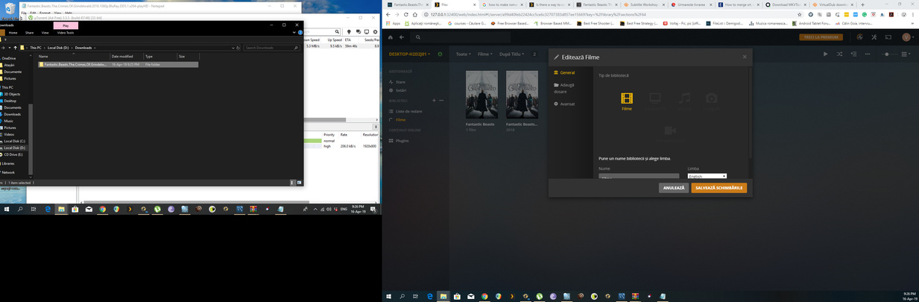Click the add library plus icon

pyautogui.click(x=434, y=101)
